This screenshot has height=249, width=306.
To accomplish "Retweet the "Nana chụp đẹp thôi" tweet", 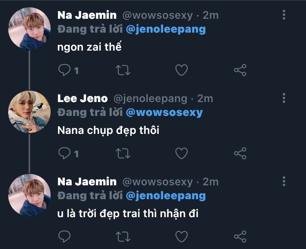I will pyautogui.click(x=123, y=153).
